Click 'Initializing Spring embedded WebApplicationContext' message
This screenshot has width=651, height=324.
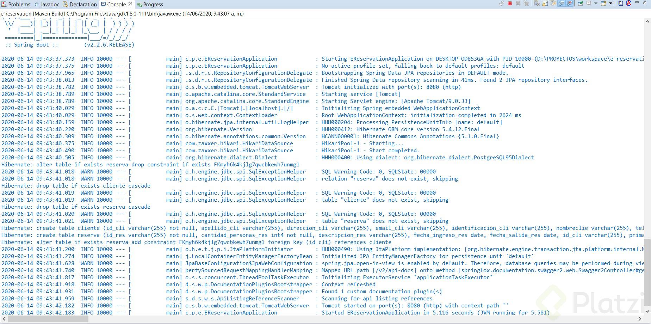(x=401, y=108)
